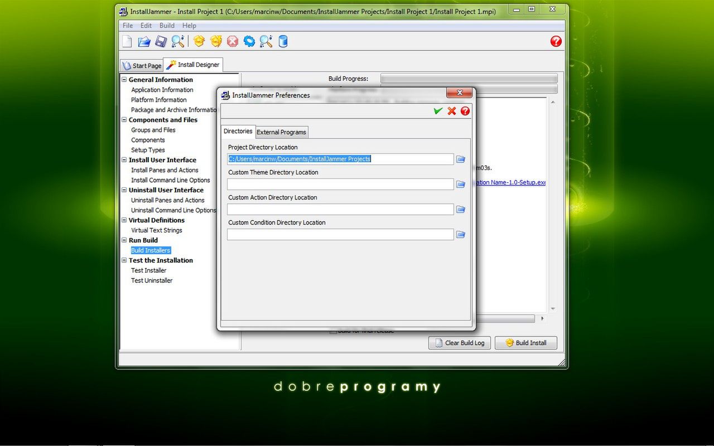Click the Save Project floppy disk icon
Image resolution: width=714 pixels, height=446 pixels.
point(161,41)
